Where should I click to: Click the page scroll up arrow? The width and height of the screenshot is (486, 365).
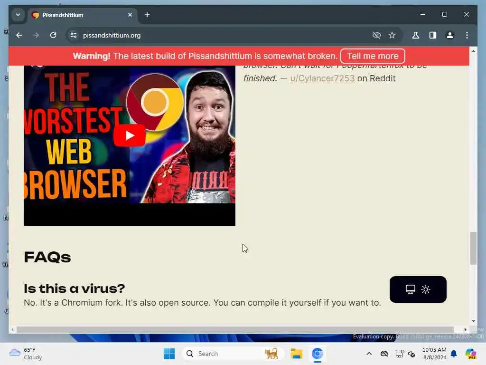coord(473,50)
